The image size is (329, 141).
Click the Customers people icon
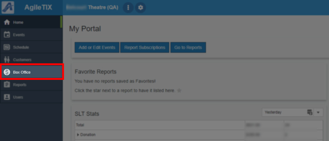point(7,60)
